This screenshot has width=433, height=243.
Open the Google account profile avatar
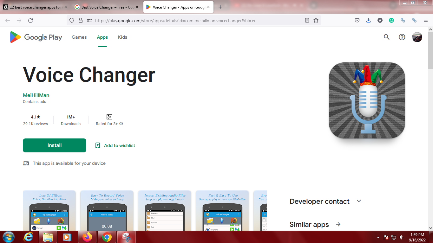(x=417, y=37)
